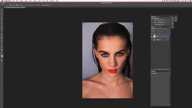This screenshot has height=108, width=192.
Task: Toggle pressure for size button
Action: point(50,5)
